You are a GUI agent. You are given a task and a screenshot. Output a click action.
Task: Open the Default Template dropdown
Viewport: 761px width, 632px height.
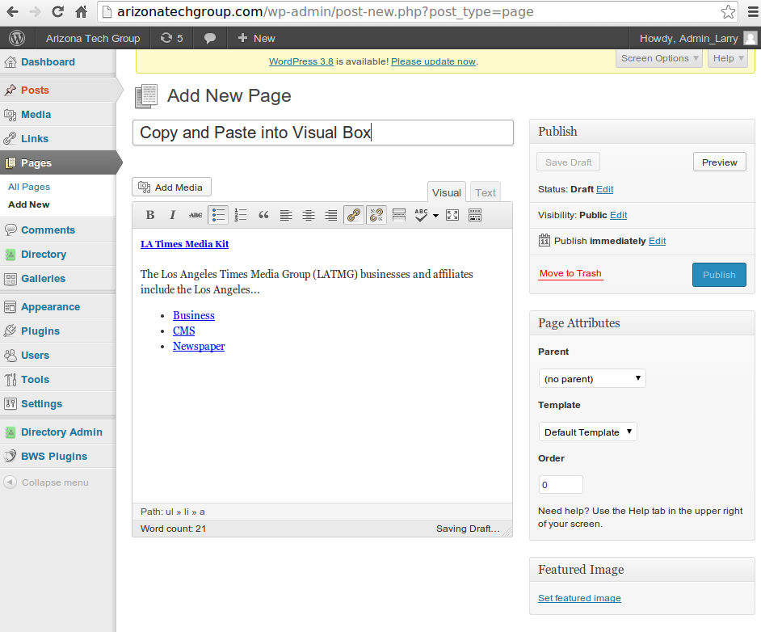(588, 432)
